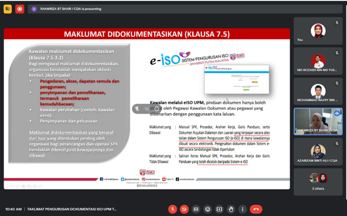Click mute icon on MD ROZAIDI tile

point(337,53)
